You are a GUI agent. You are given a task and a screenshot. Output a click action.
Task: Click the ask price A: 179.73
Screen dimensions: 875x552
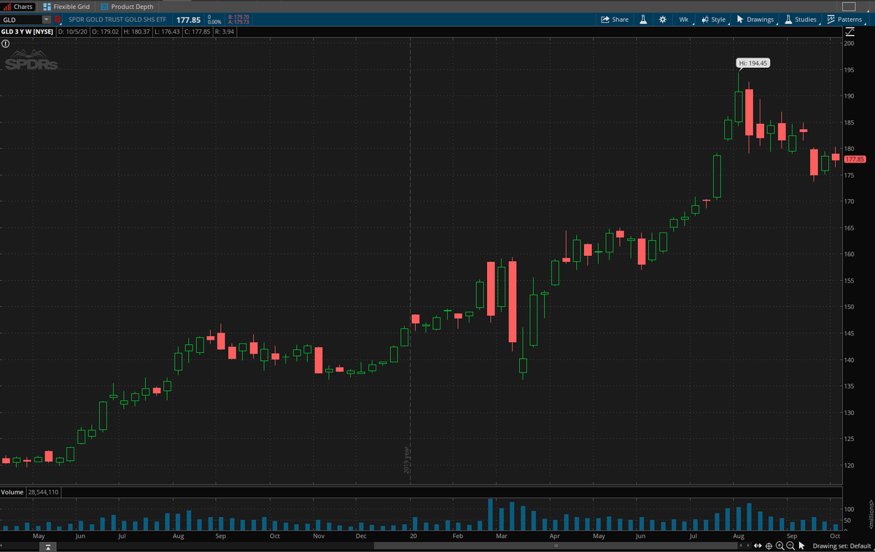(238, 23)
